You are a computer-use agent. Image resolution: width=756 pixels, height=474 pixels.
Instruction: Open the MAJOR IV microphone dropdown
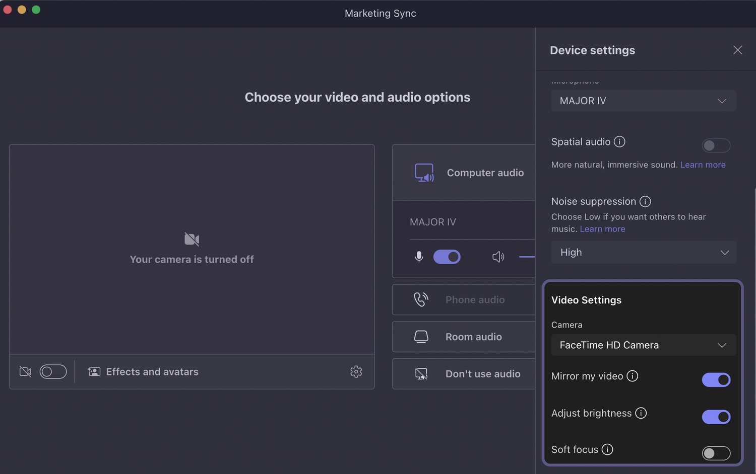[x=643, y=101]
